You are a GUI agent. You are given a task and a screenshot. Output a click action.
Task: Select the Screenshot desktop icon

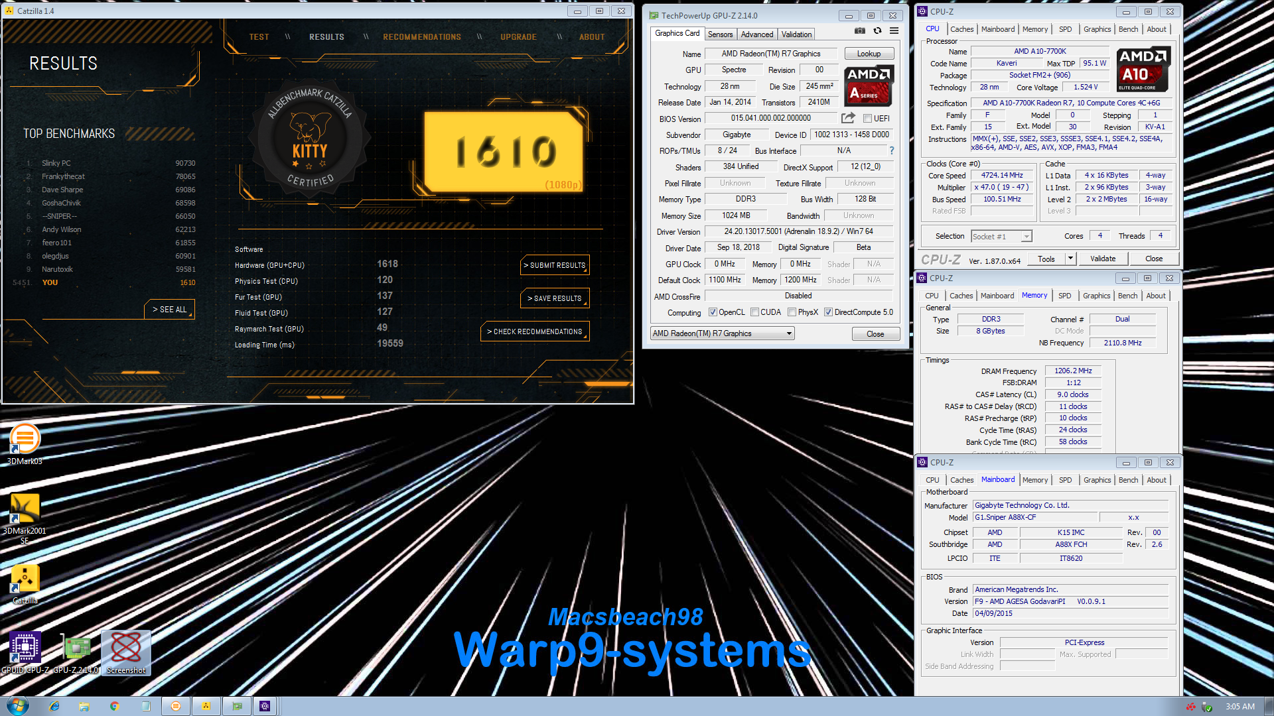click(126, 652)
